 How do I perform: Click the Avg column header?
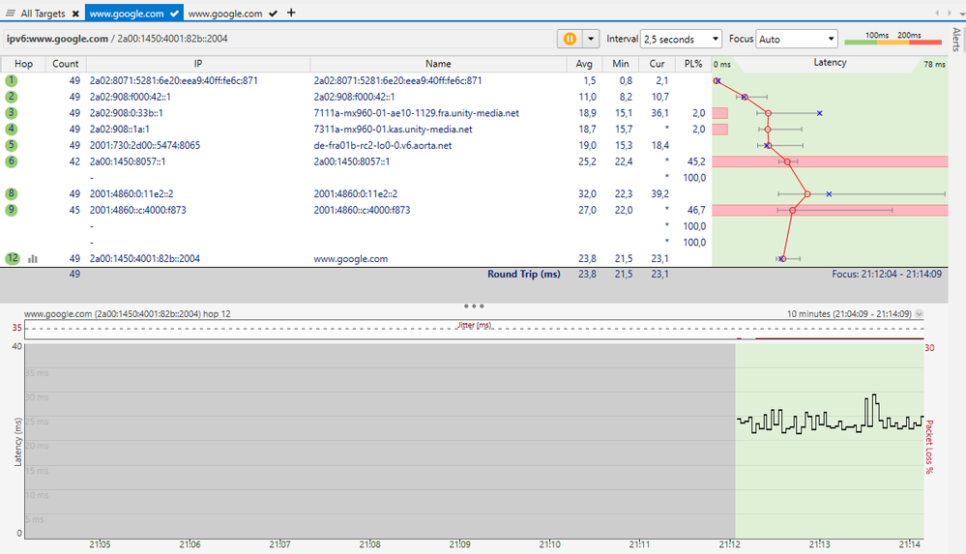pos(584,64)
